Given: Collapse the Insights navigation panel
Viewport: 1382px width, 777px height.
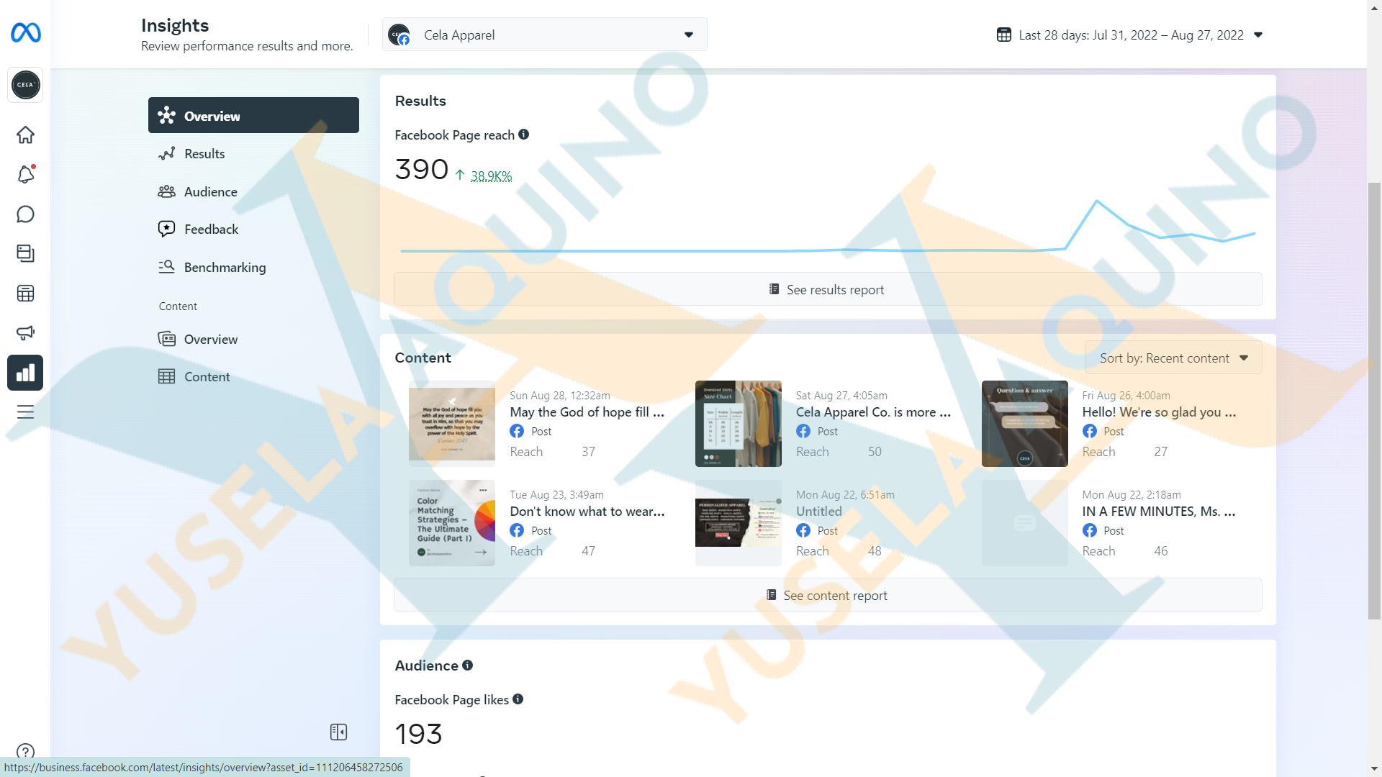Looking at the screenshot, I should (x=338, y=732).
